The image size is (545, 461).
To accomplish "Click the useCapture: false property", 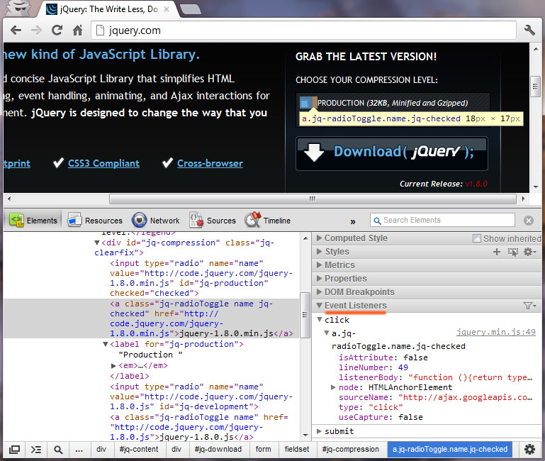I will pyautogui.click(x=381, y=417).
